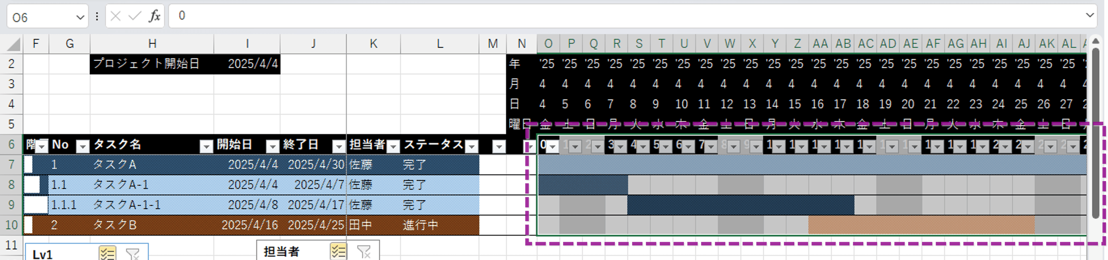
Task: Select the row 7 header
Action: tap(11, 165)
